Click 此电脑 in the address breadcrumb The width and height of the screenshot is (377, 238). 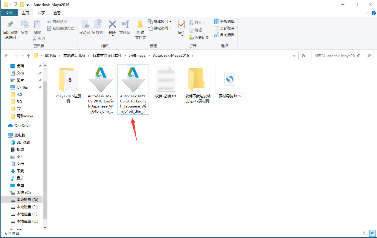point(51,56)
